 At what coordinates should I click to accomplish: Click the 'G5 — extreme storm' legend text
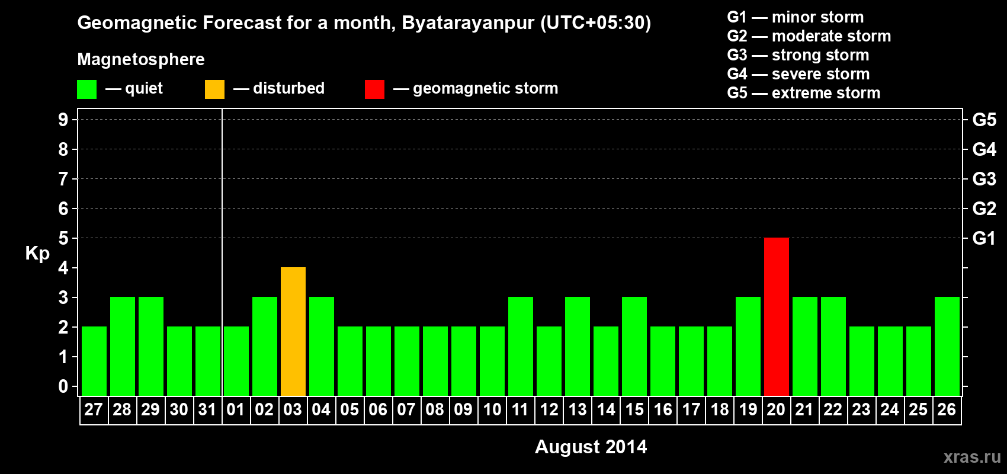click(x=804, y=93)
